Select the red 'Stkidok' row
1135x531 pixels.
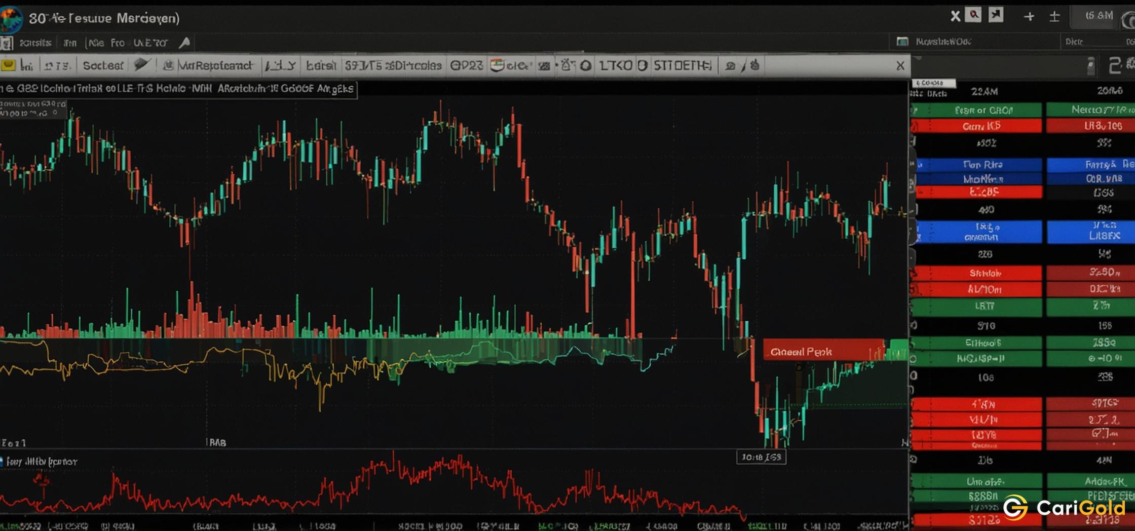976,273
